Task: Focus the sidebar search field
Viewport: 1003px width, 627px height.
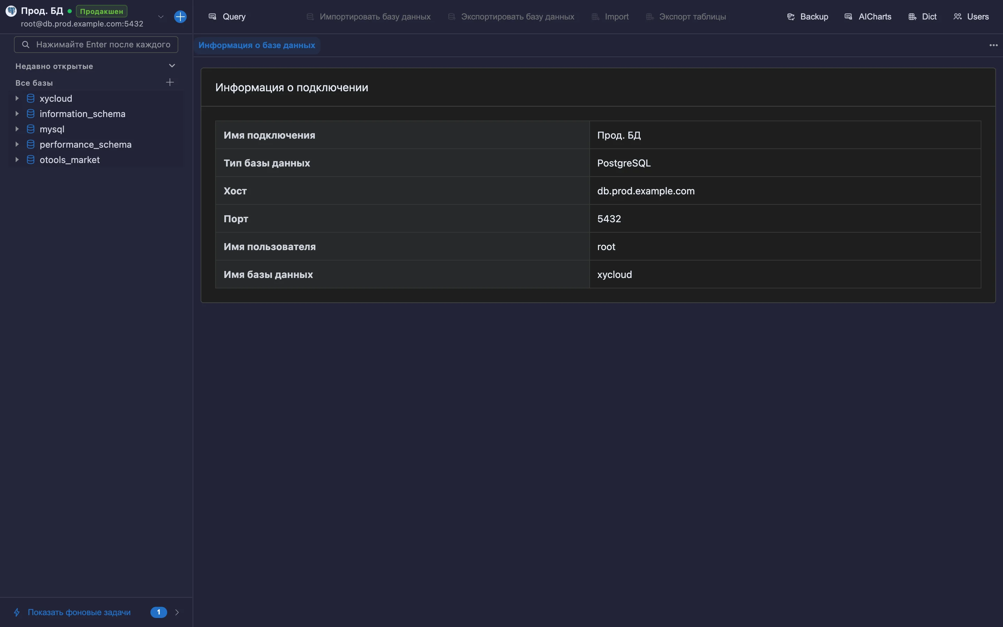Action: click(96, 44)
